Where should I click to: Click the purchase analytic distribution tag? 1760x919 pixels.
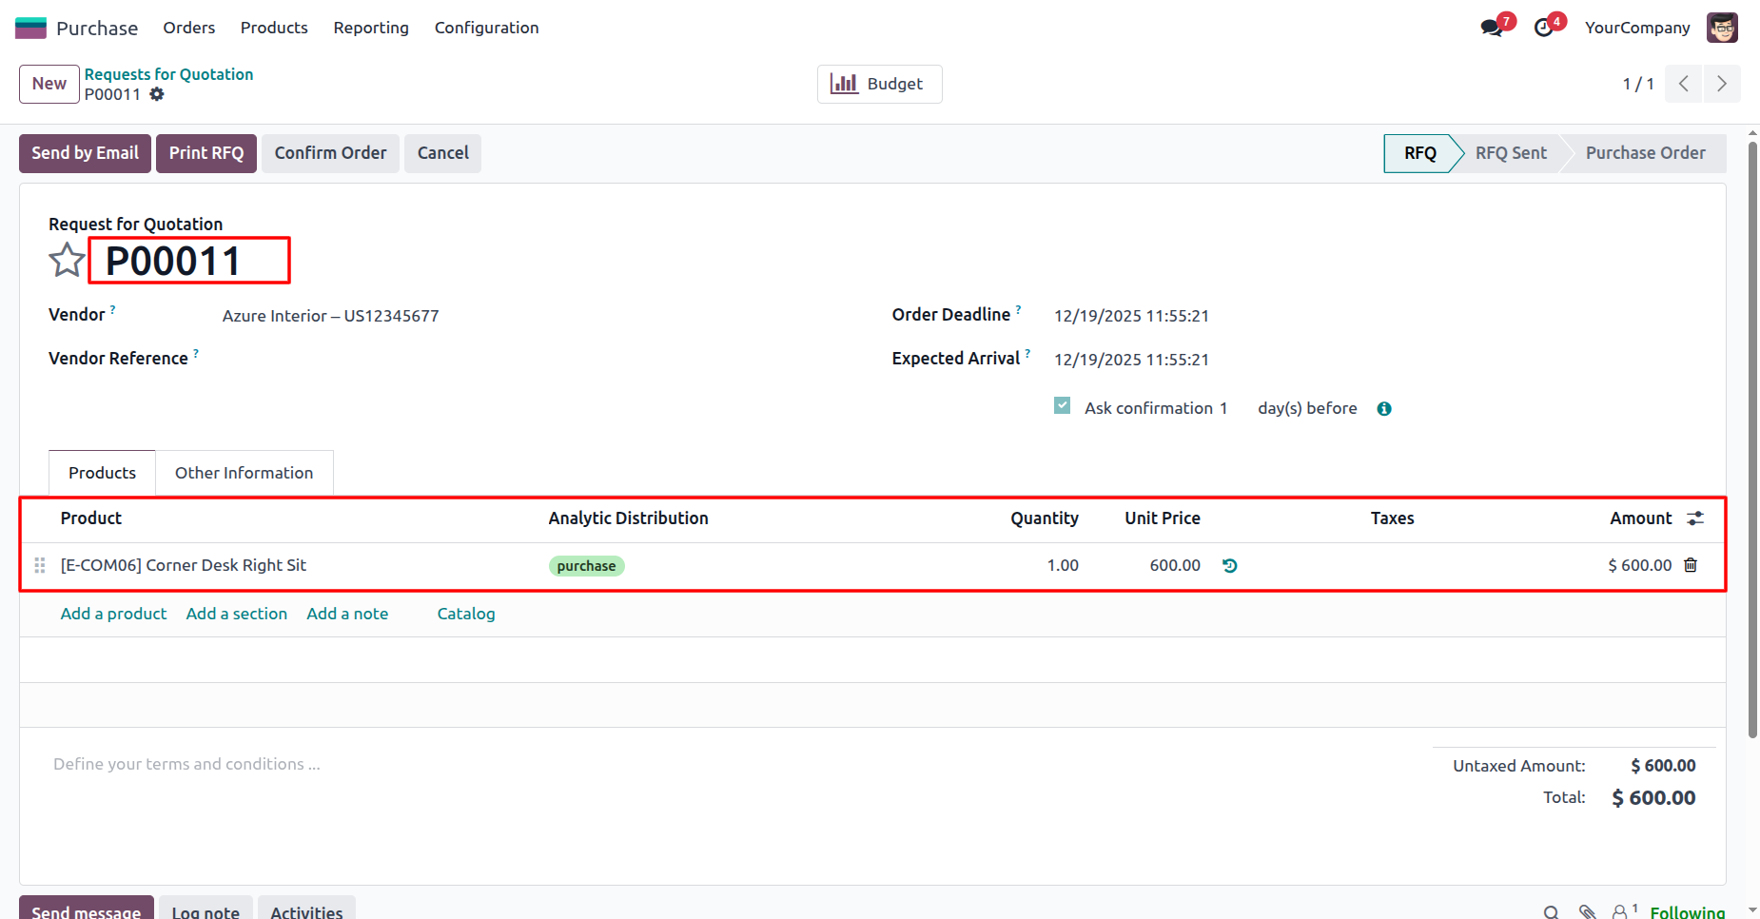point(586,566)
